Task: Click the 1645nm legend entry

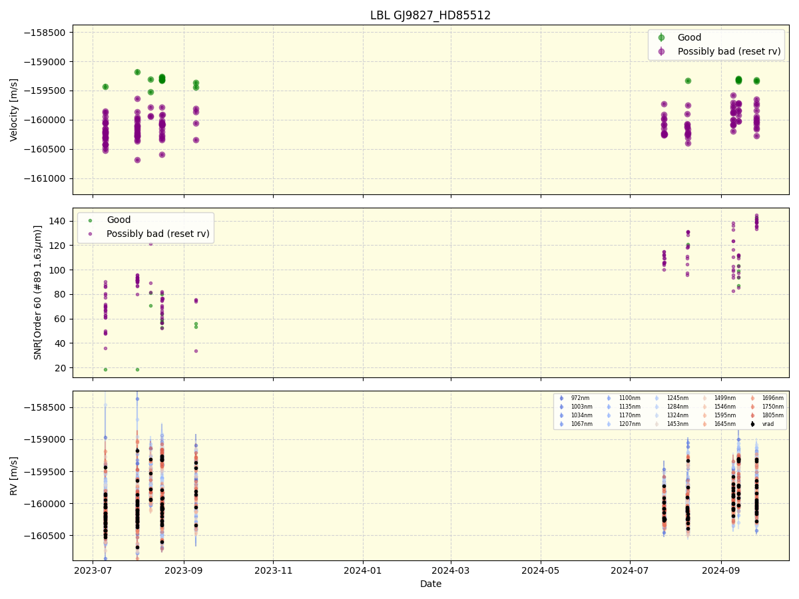Action: click(719, 424)
